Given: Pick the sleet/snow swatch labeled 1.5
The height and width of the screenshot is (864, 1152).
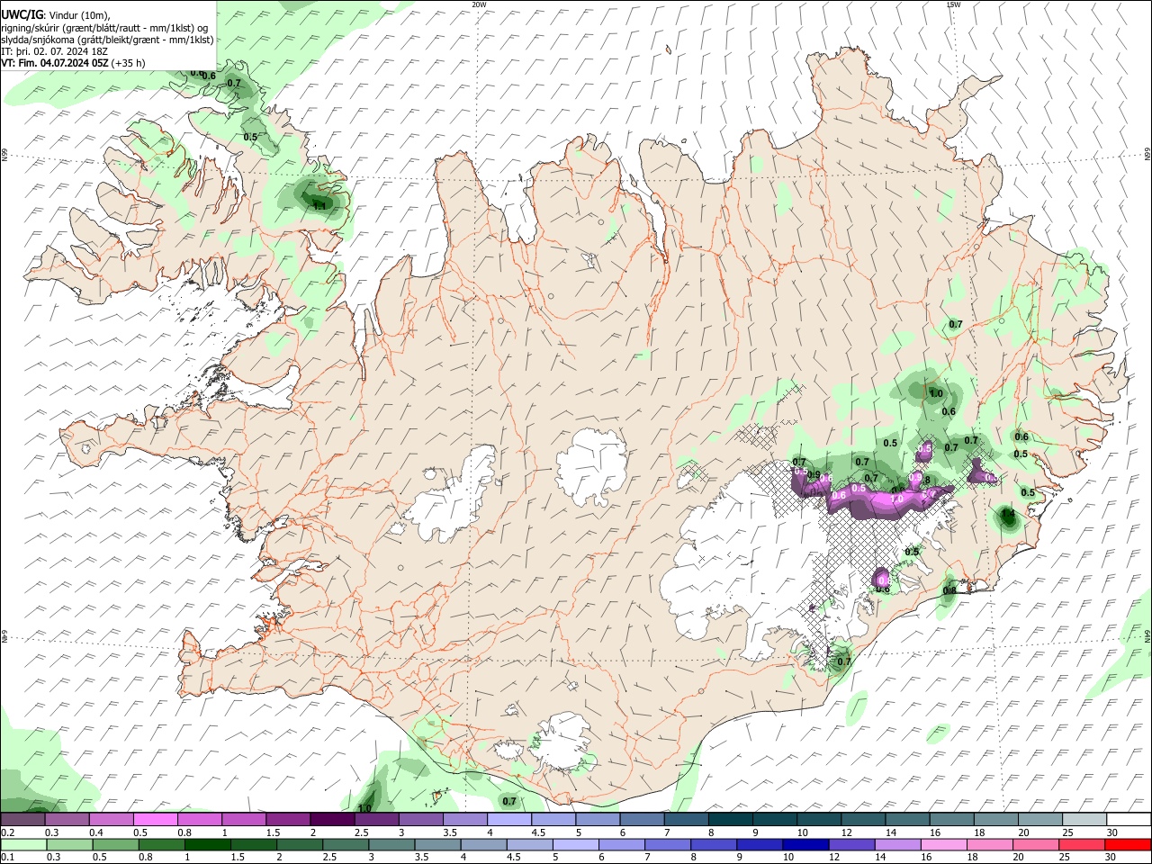Looking at the screenshot, I should (288, 819).
